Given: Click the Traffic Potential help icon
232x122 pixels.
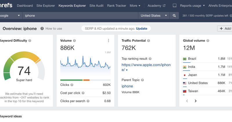Looking at the screenshot, I should 148,41.
